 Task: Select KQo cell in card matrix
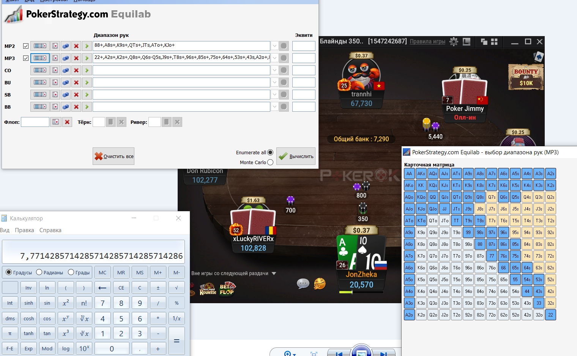click(x=421, y=197)
